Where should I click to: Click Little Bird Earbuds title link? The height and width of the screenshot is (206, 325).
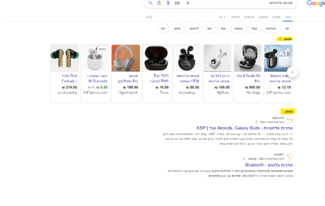click(x=69, y=78)
